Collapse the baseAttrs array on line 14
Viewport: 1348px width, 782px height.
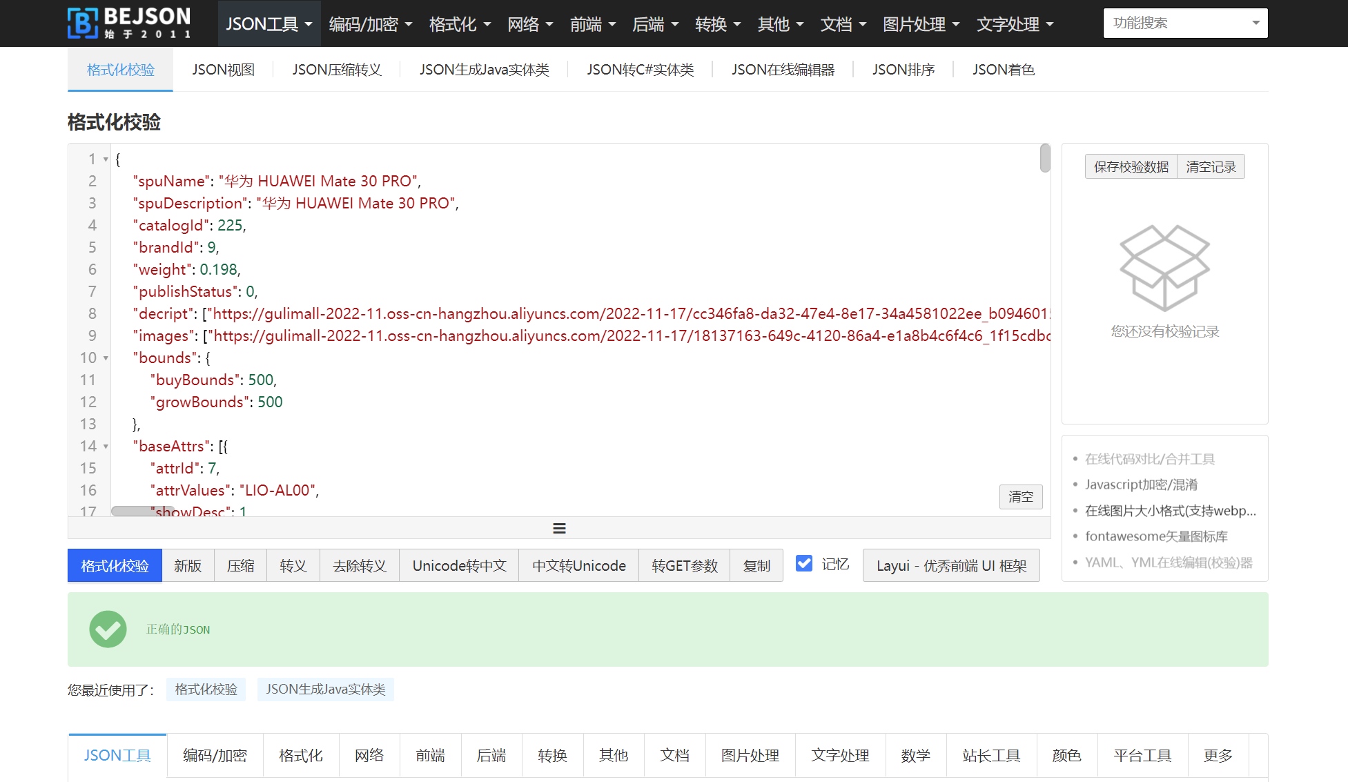(106, 447)
